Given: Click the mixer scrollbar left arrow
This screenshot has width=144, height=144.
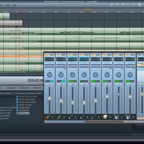Looking at the screenshot, I should coord(46,122).
